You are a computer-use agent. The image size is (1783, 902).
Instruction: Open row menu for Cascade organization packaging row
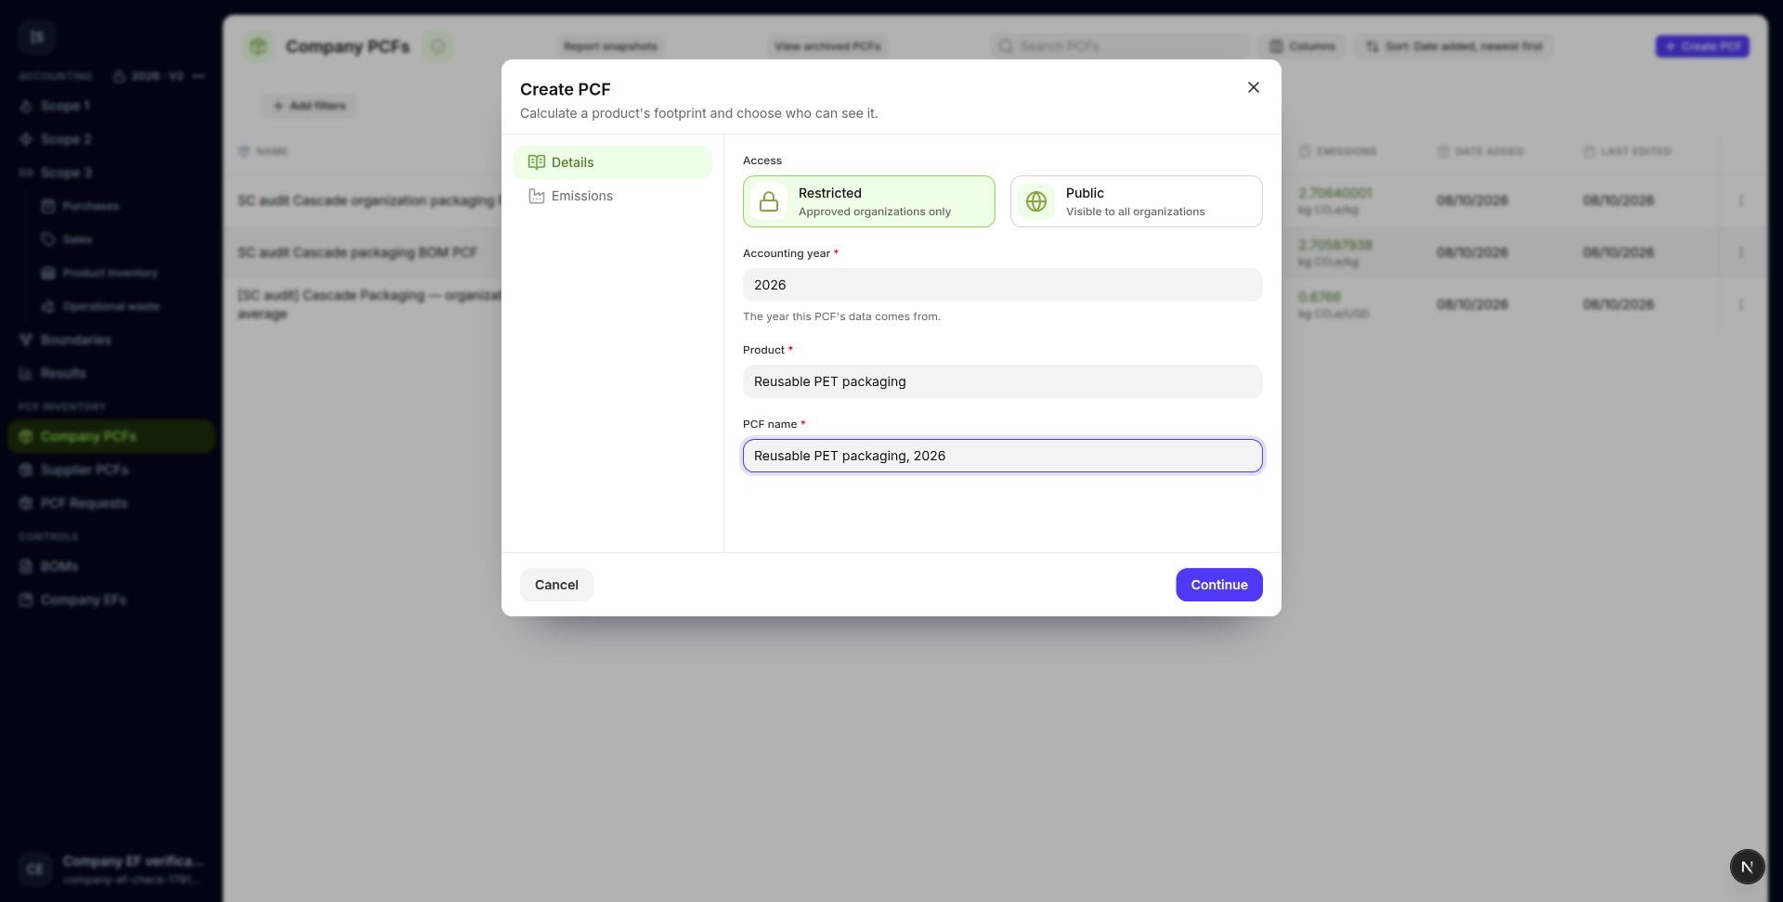coord(1740,200)
